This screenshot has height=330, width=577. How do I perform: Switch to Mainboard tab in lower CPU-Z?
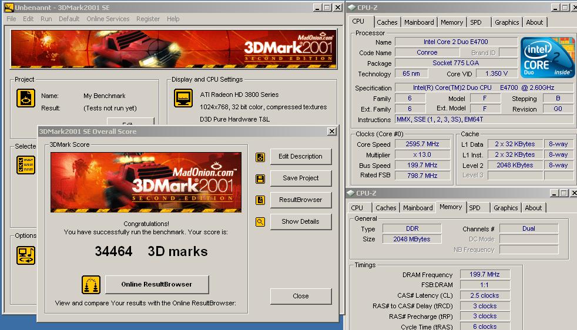pos(418,207)
